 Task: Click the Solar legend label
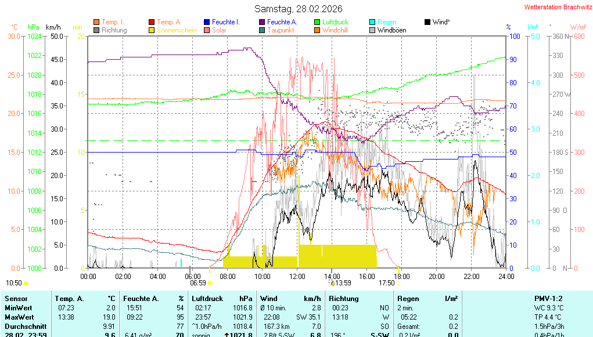[x=219, y=30]
